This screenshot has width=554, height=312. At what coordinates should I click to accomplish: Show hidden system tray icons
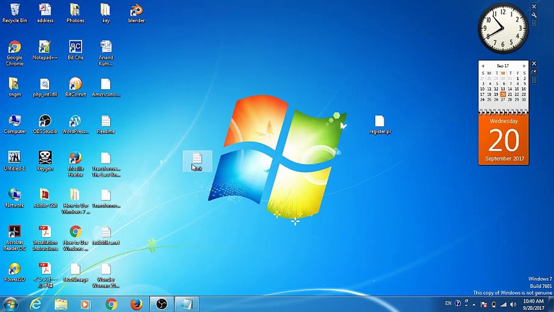tap(474, 305)
